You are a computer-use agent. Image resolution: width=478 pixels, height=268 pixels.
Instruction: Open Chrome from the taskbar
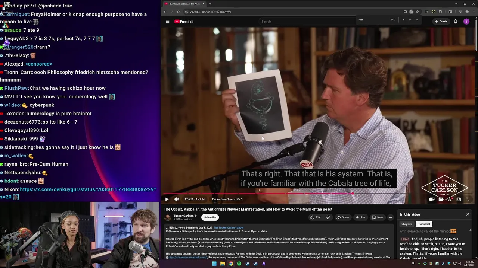pos(231,264)
